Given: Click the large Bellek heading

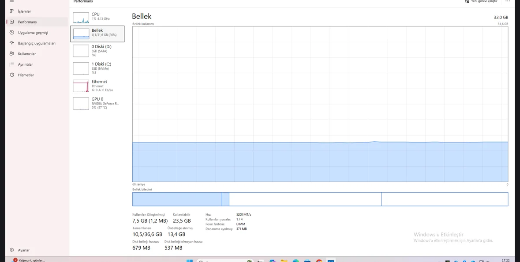Looking at the screenshot, I should tap(142, 16).
